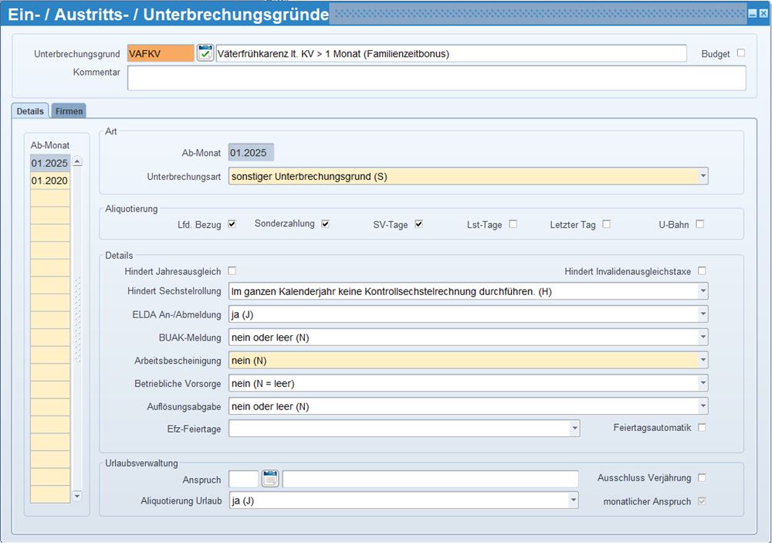Toggle the Lfd. Bezug checkbox
Image resolution: width=772 pixels, height=543 pixels.
point(232,224)
